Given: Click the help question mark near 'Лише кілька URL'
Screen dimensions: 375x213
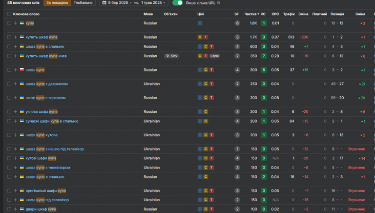Looking at the screenshot, I should 219,3.
